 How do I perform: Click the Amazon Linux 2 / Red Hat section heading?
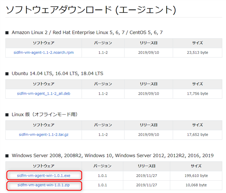point(87,33)
